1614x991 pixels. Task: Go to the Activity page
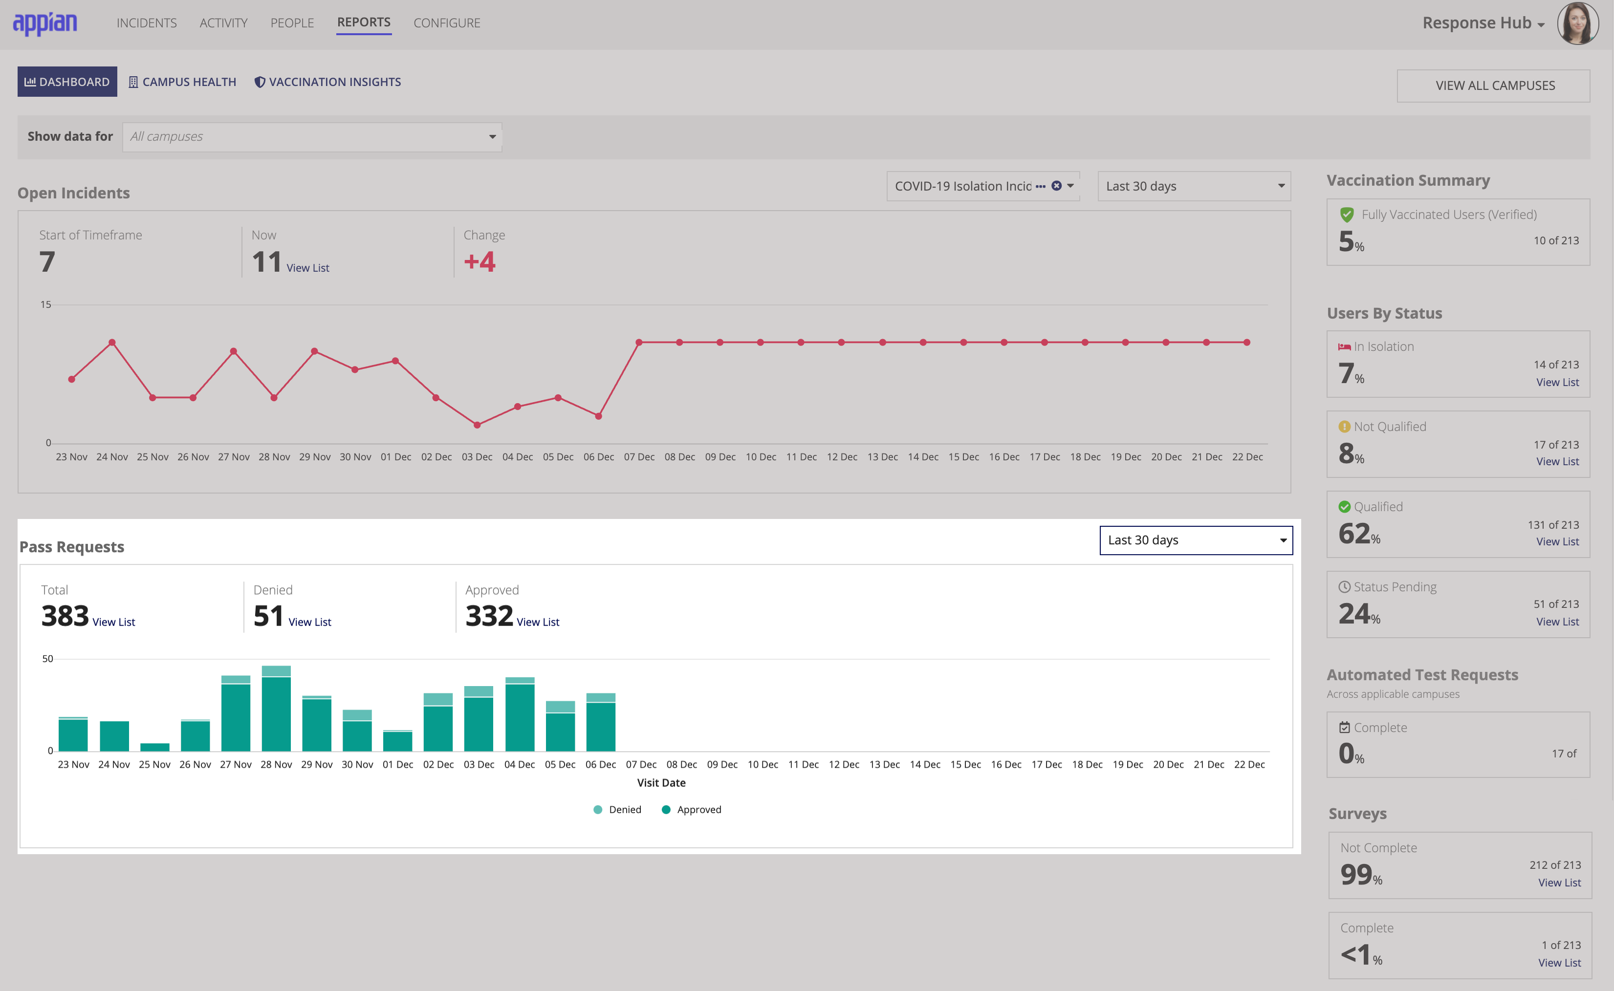pos(223,23)
